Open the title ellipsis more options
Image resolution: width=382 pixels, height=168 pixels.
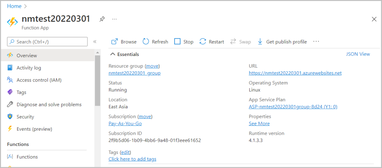(114, 19)
